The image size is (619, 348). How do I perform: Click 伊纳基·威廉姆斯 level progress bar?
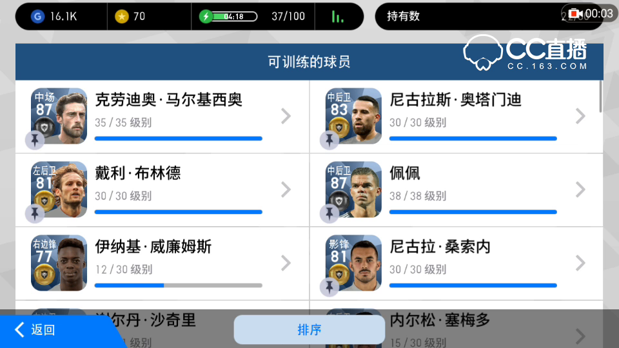[179, 285]
